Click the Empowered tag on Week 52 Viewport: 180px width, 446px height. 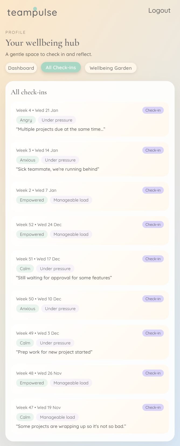(32, 234)
